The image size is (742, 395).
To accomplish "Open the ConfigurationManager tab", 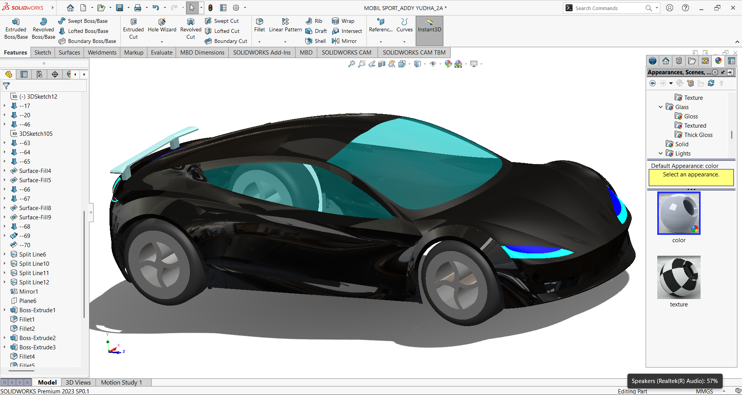I will pos(39,74).
